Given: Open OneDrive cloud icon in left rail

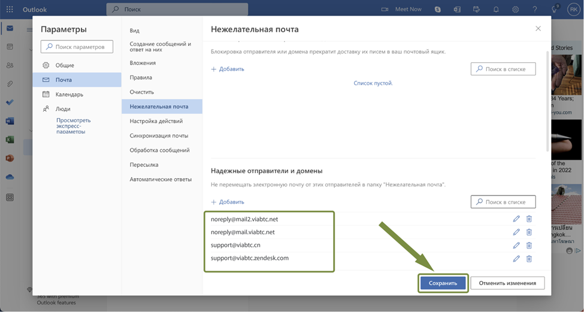Looking at the screenshot, I should [10, 177].
